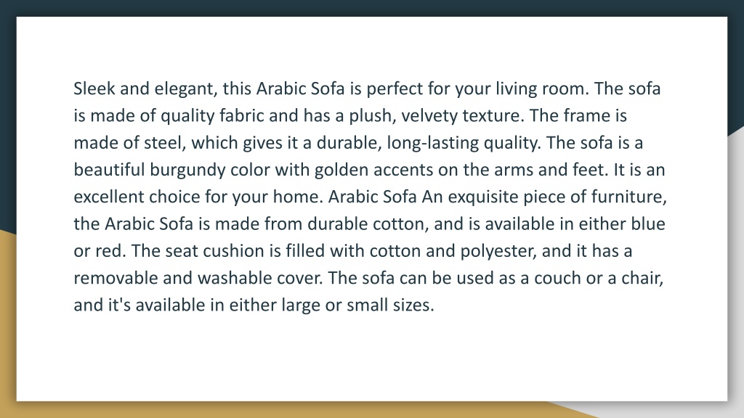
Task: Click the phrase "removable and washable cover"
Action: point(198,278)
